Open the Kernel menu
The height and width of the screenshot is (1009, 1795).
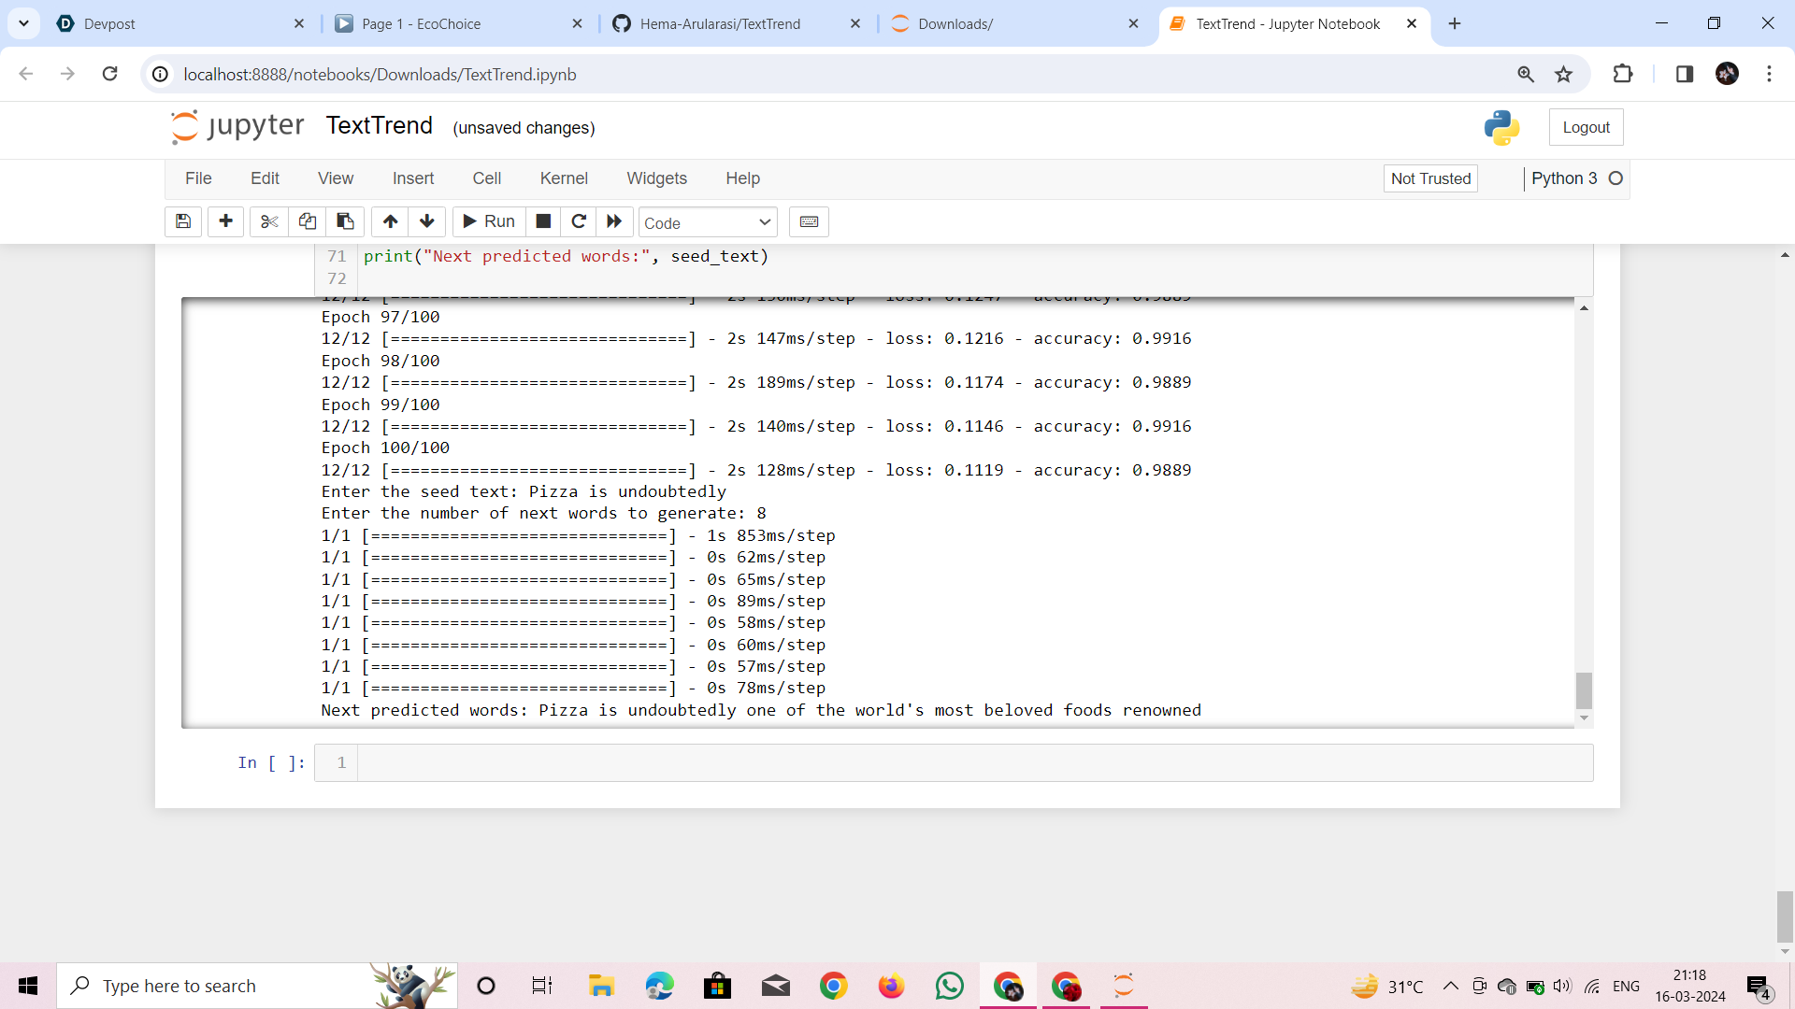coord(563,178)
